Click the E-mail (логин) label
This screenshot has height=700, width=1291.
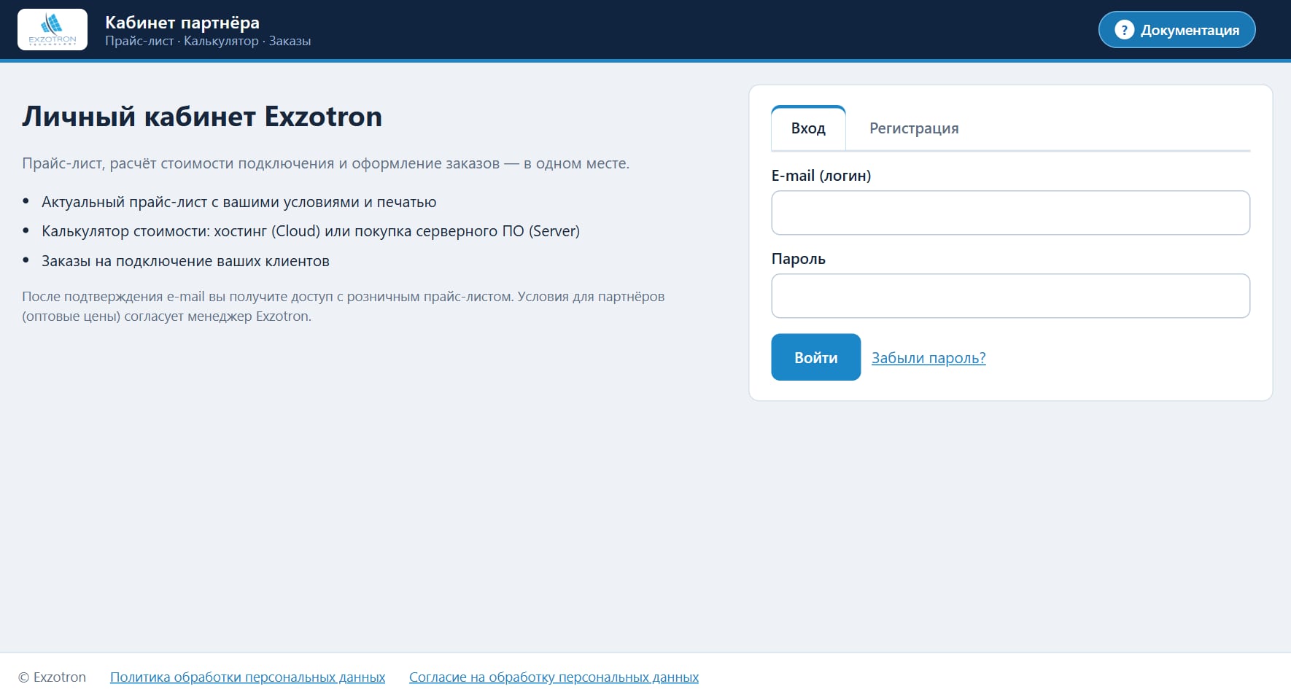click(821, 176)
